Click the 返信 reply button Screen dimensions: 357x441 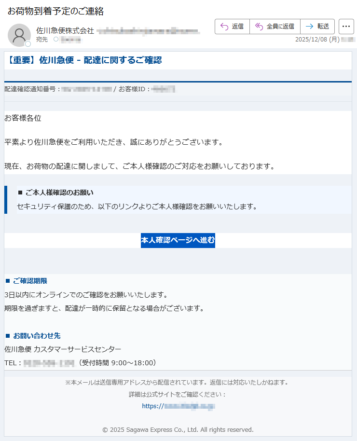232,27
